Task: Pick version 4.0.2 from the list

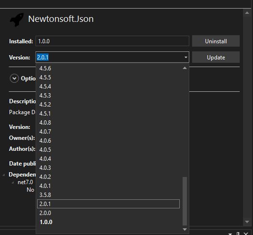Action: pos(108,177)
